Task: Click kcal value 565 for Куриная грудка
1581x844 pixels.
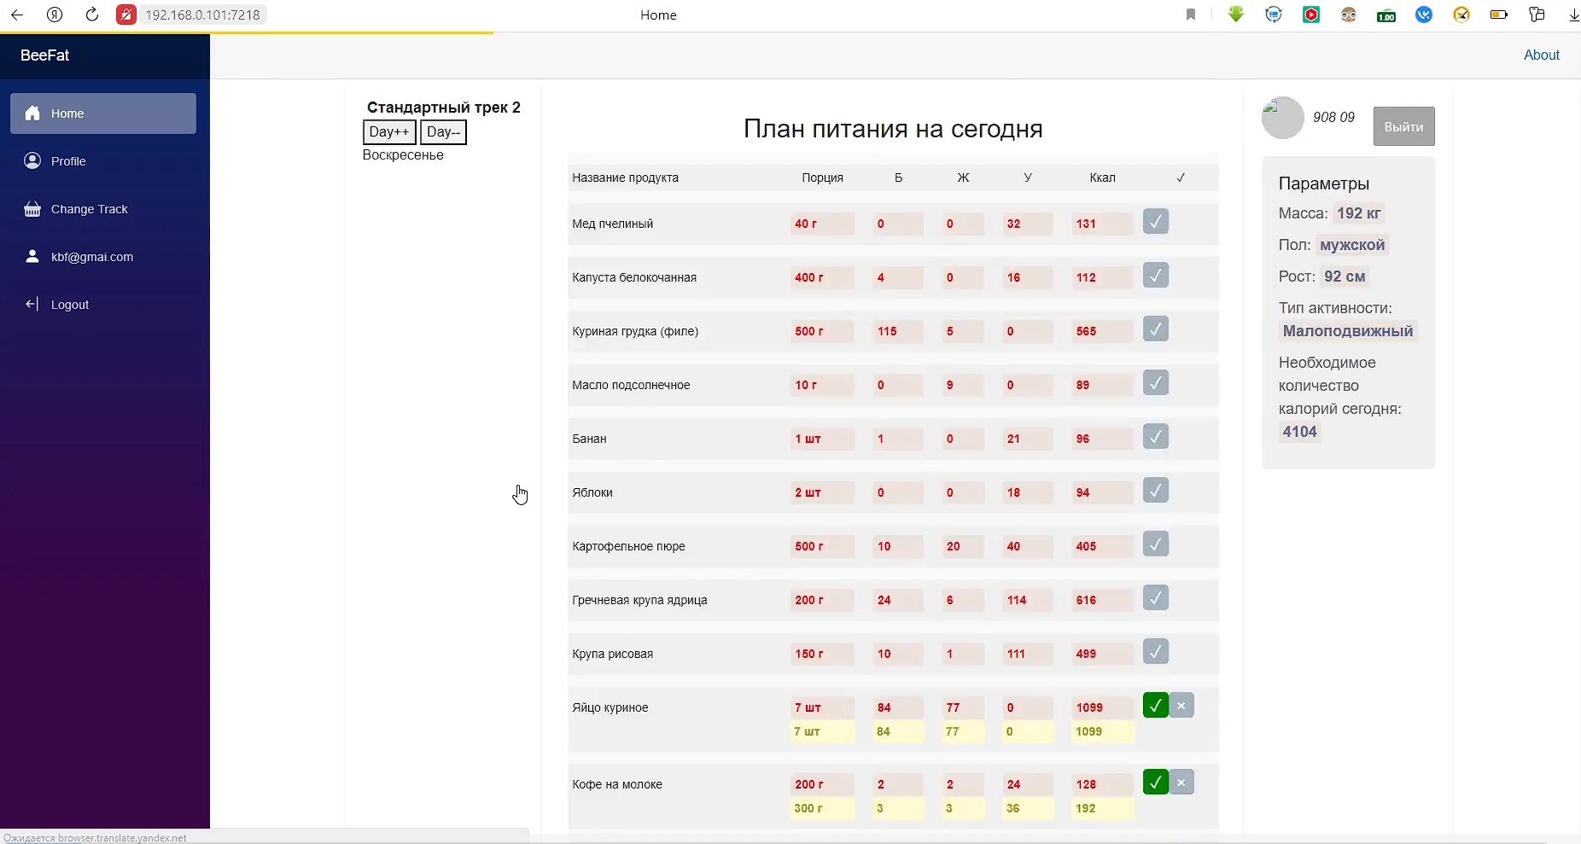Action: click(1102, 331)
